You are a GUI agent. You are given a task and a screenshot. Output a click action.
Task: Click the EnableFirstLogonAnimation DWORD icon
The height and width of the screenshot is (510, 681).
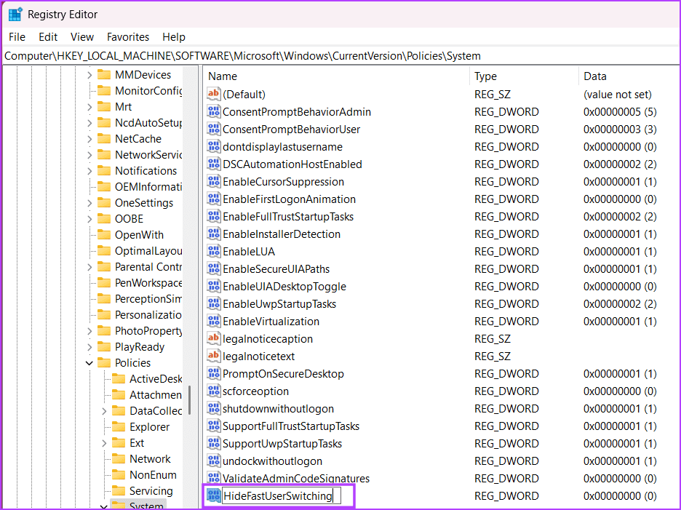[x=213, y=199]
